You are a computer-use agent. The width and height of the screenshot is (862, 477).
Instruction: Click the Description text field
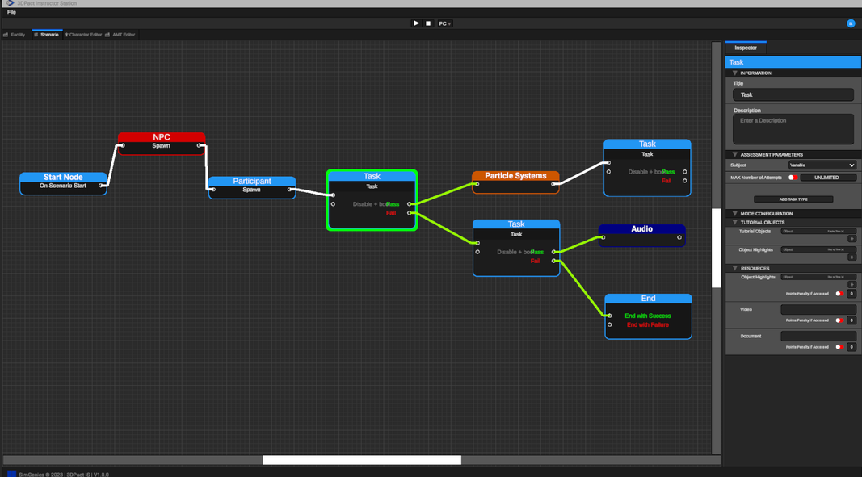[793, 129]
